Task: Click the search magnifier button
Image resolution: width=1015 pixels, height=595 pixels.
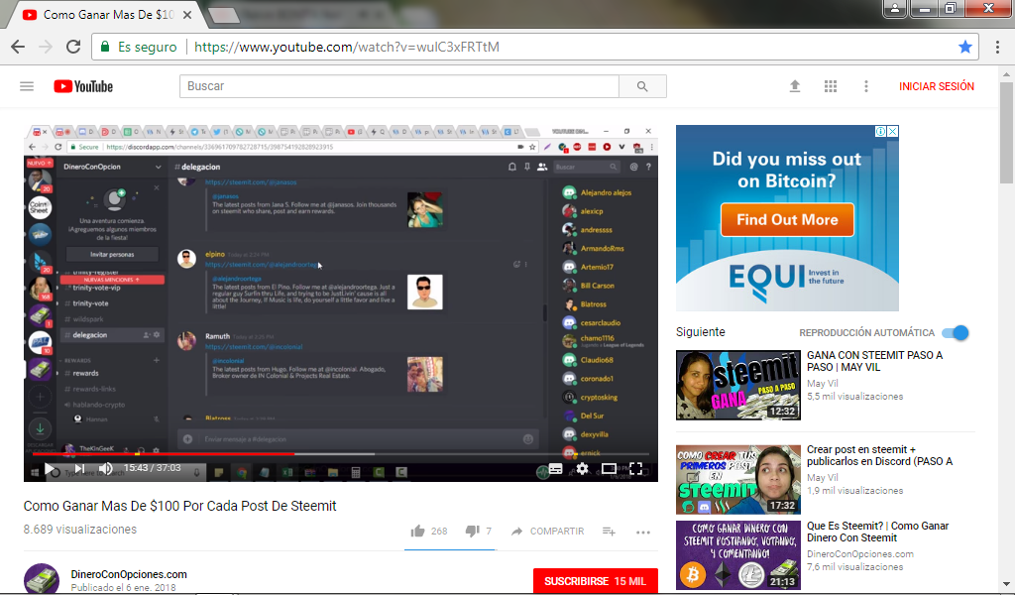Action: [x=642, y=86]
